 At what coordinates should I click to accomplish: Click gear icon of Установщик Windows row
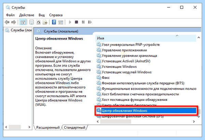click(x=99, y=67)
